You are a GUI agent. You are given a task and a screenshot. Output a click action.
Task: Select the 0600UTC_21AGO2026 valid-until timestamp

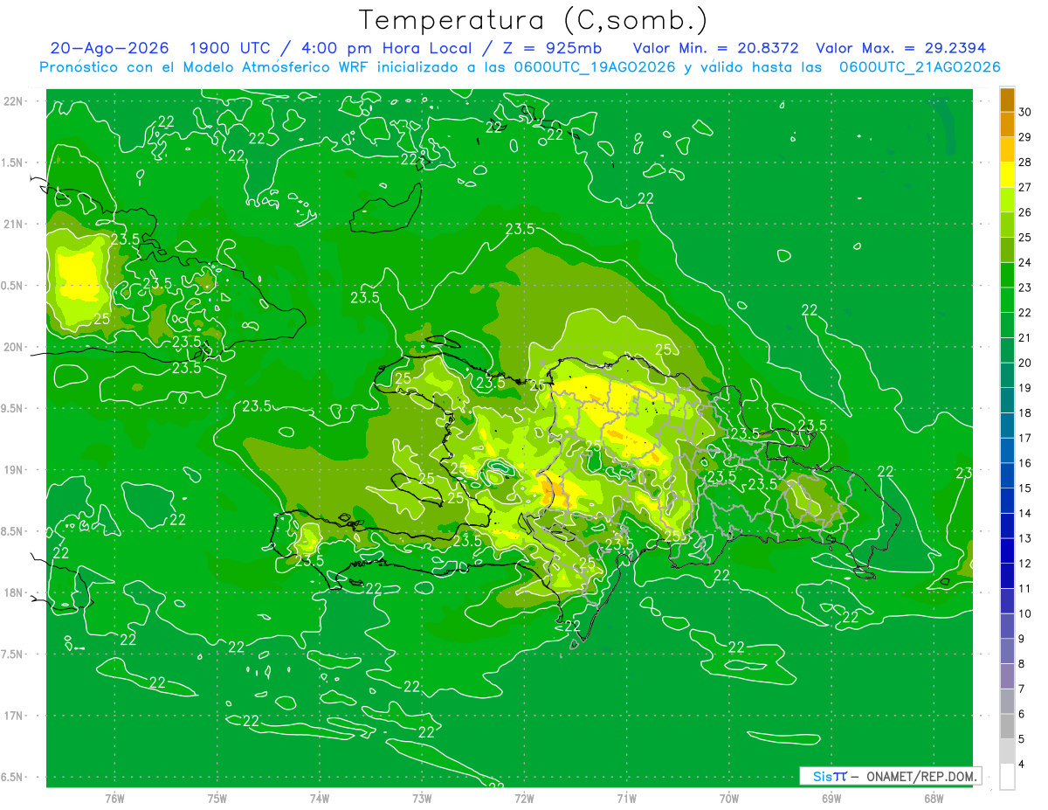(x=920, y=67)
